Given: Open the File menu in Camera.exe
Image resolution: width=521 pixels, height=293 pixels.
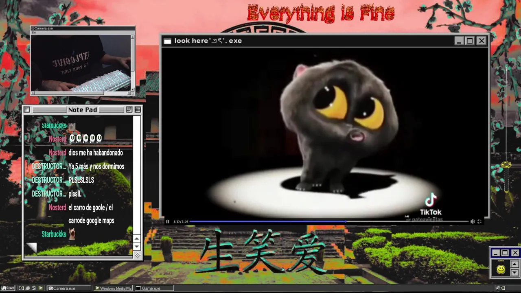Looking at the screenshot, I should (34, 32).
